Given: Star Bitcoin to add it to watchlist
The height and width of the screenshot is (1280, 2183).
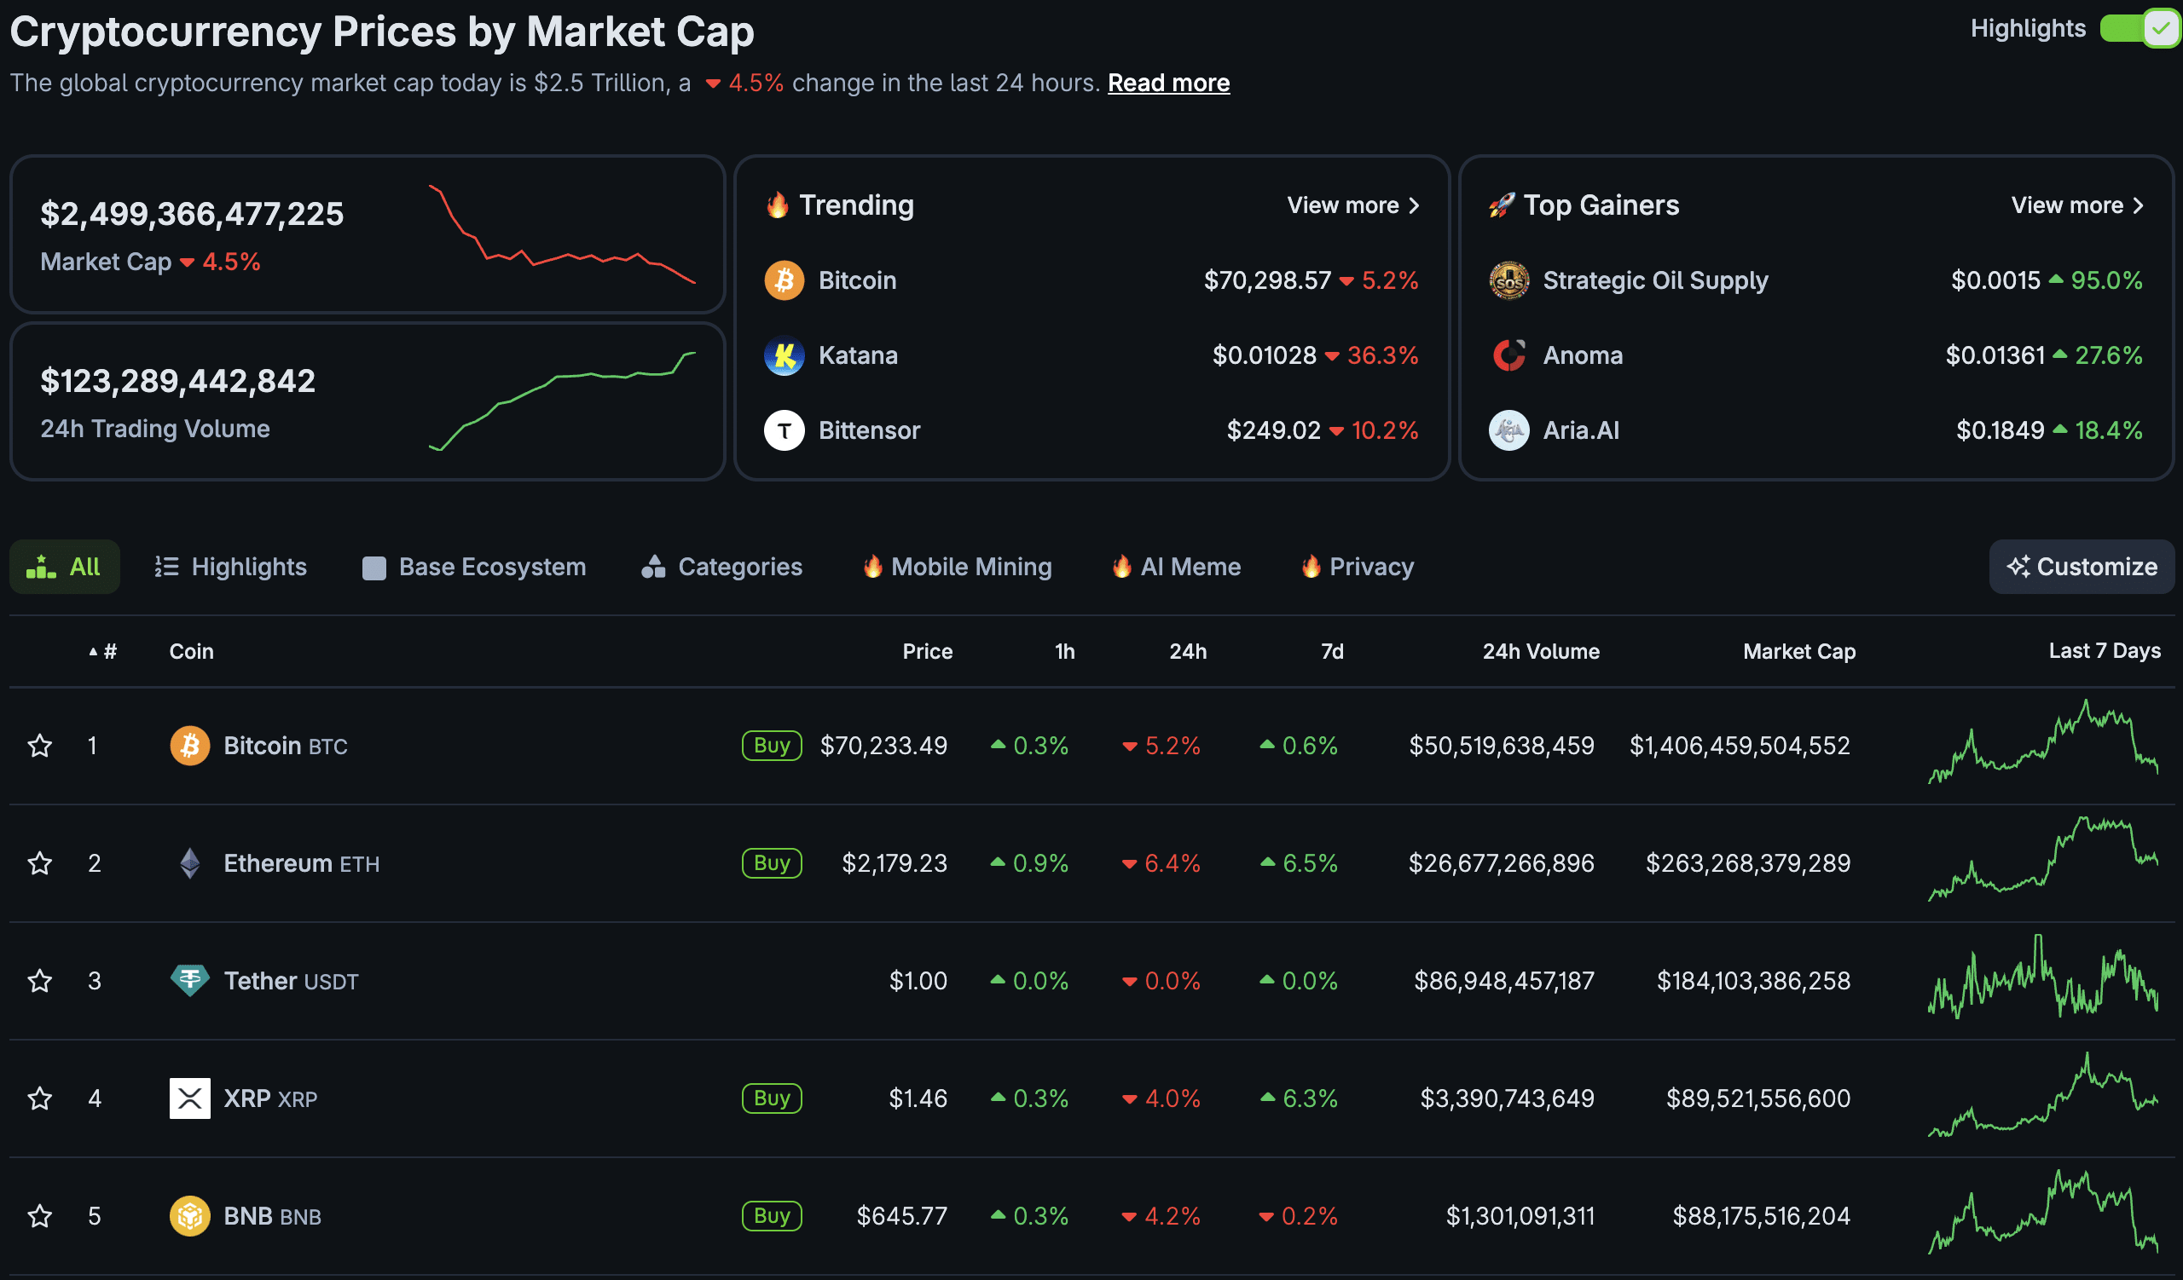Looking at the screenshot, I should [x=39, y=745].
